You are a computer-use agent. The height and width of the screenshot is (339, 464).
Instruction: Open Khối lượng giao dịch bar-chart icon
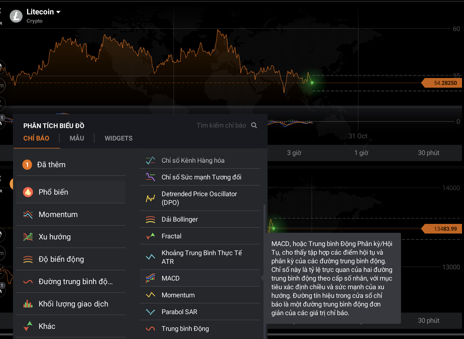[x=28, y=304]
